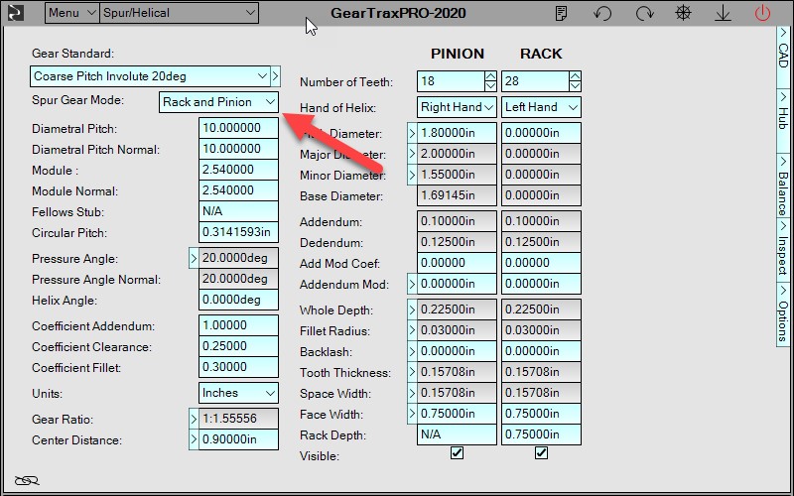Expand arrow beside Pinion Minor Diameter
The width and height of the screenshot is (794, 496).
tap(412, 175)
